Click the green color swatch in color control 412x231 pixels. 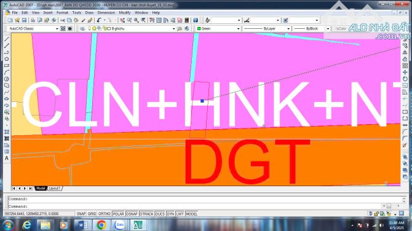199,29
